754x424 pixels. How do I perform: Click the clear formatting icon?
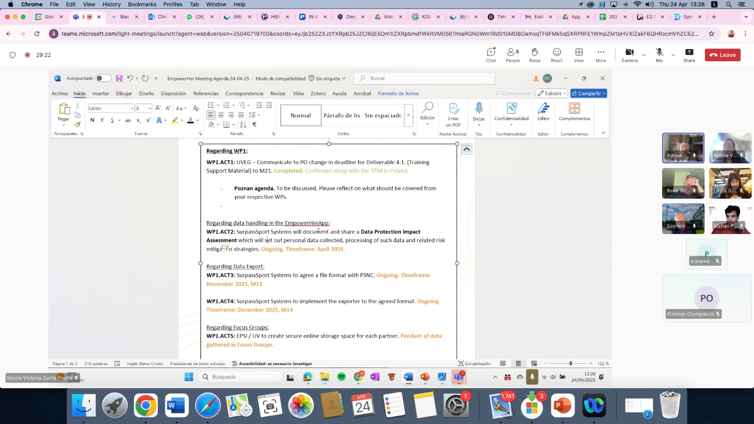pos(196,108)
